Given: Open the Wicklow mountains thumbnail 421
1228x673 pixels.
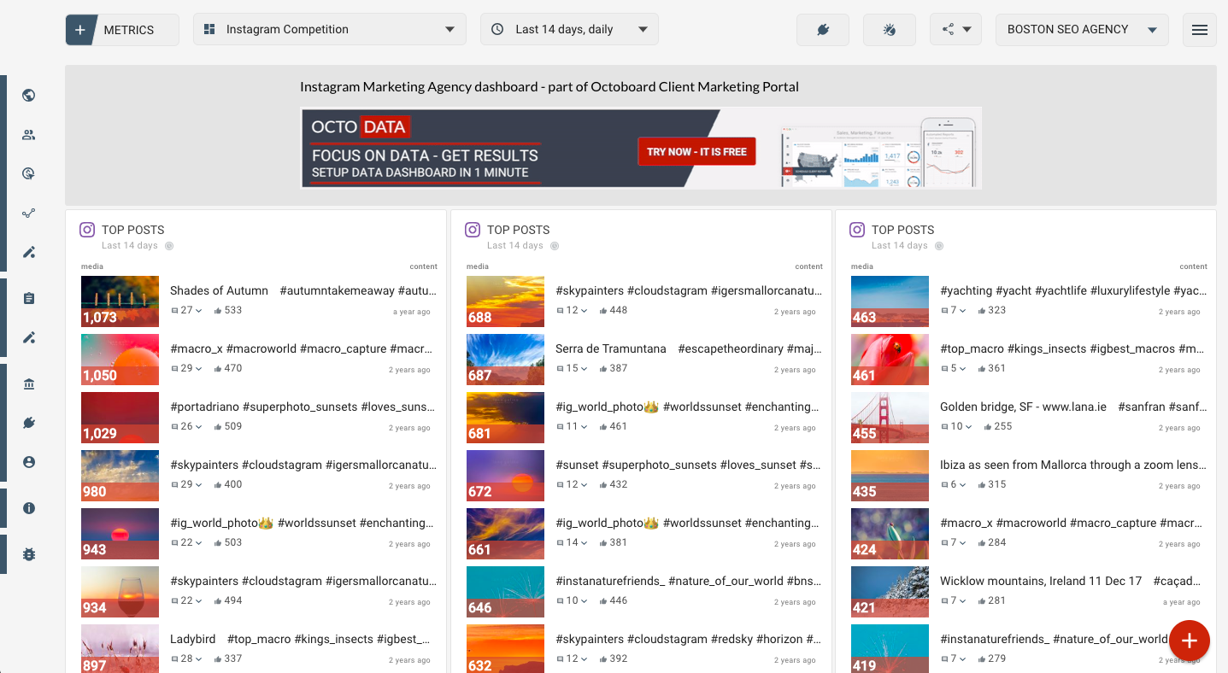Looking at the screenshot, I should click(890, 591).
